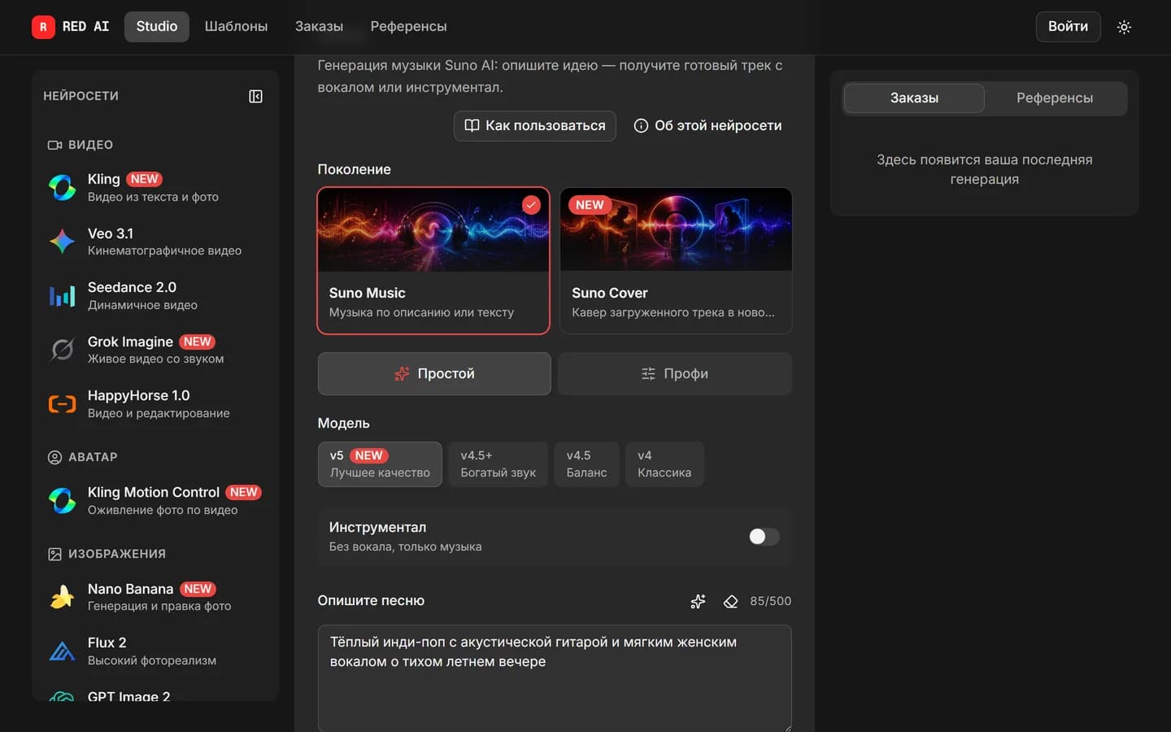Choose Seedance 2.0 bars icon

pyautogui.click(x=62, y=296)
